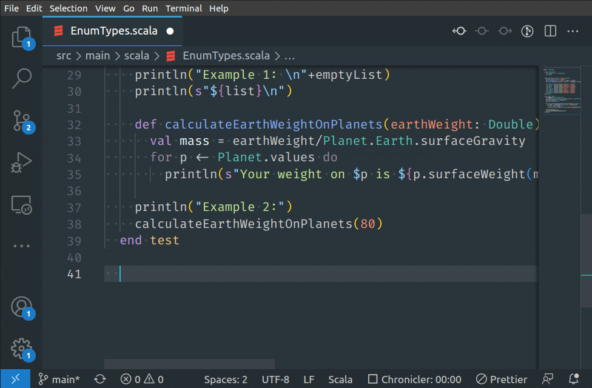Open remote window button in status bar
Image resolution: width=592 pixels, height=388 pixels.
pyautogui.click(x=16, y=379)
